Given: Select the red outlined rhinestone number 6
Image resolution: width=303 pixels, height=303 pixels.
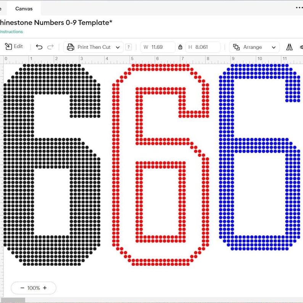Looking at the screenshot, I should [x=161, y=164].
